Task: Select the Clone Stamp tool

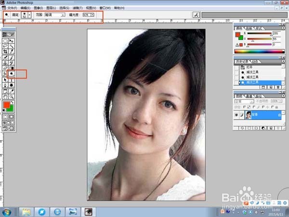Action: (x=5, y=63)
